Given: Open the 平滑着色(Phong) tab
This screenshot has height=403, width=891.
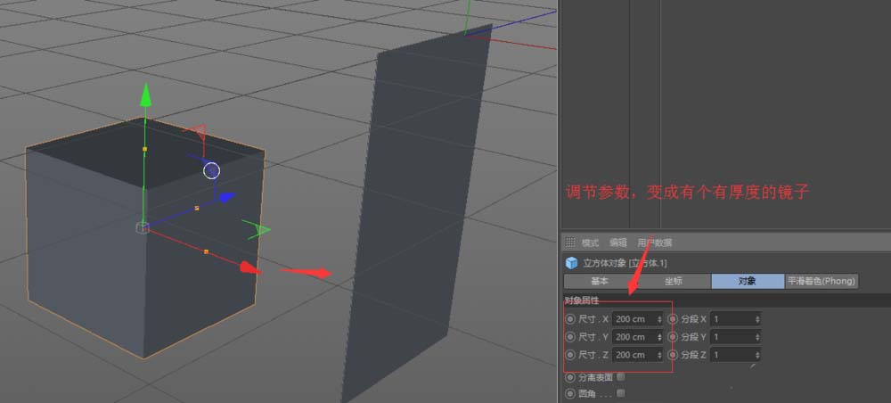Looking at the screenshot, I should (x=821, y=281).
